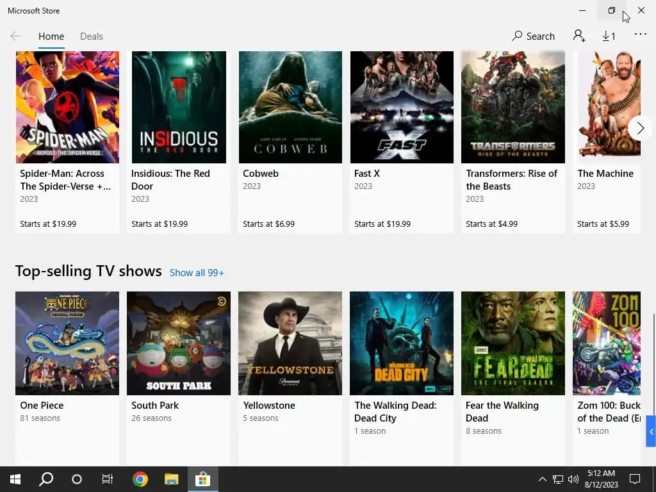Restore down the Microsoft Store window

tap(612, 10)
